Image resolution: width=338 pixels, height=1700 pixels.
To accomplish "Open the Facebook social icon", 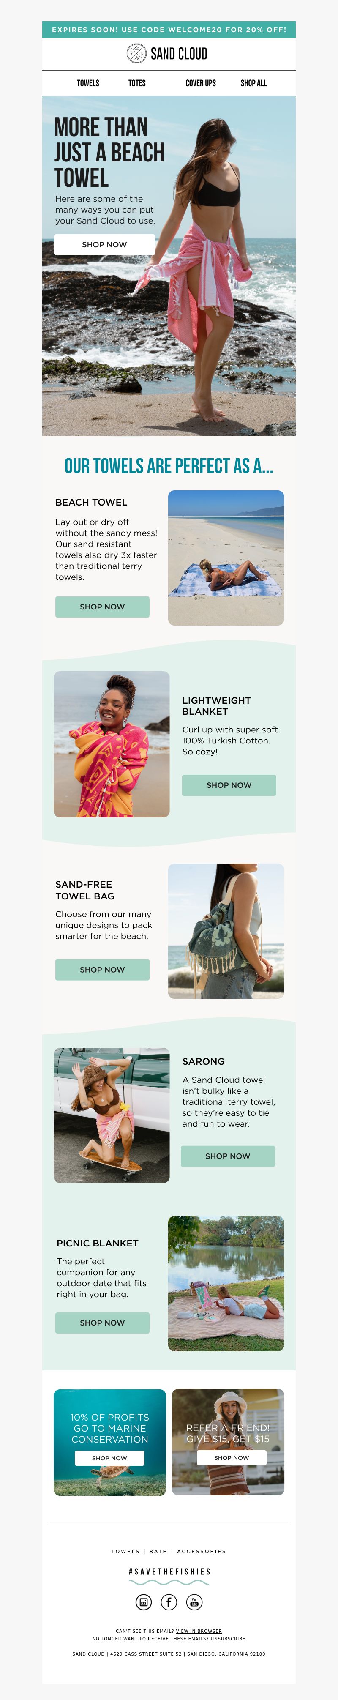I will coord(169,1601).
